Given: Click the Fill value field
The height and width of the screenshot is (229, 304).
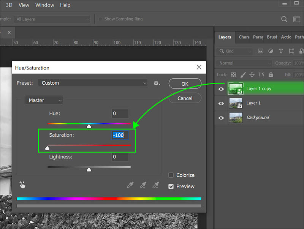Looking at the screenshot, I should (x=298, y=75).
